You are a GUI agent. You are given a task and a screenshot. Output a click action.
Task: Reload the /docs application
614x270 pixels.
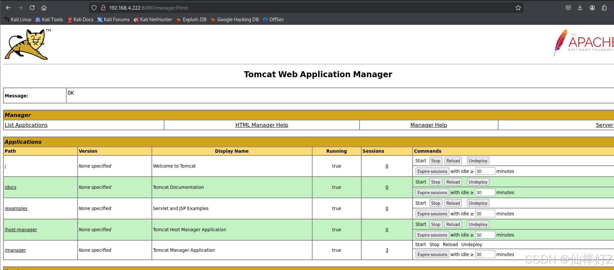[x=453, y=182]
